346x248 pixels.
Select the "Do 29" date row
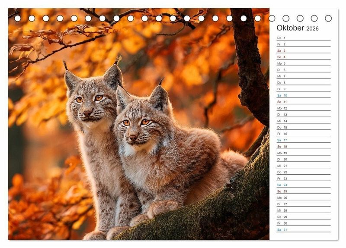tap(304, 217)
